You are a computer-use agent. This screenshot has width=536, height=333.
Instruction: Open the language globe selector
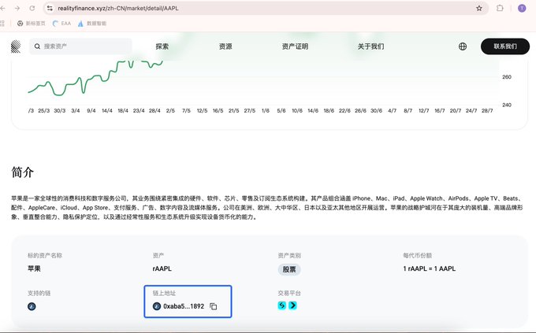(x=463, y=46)
